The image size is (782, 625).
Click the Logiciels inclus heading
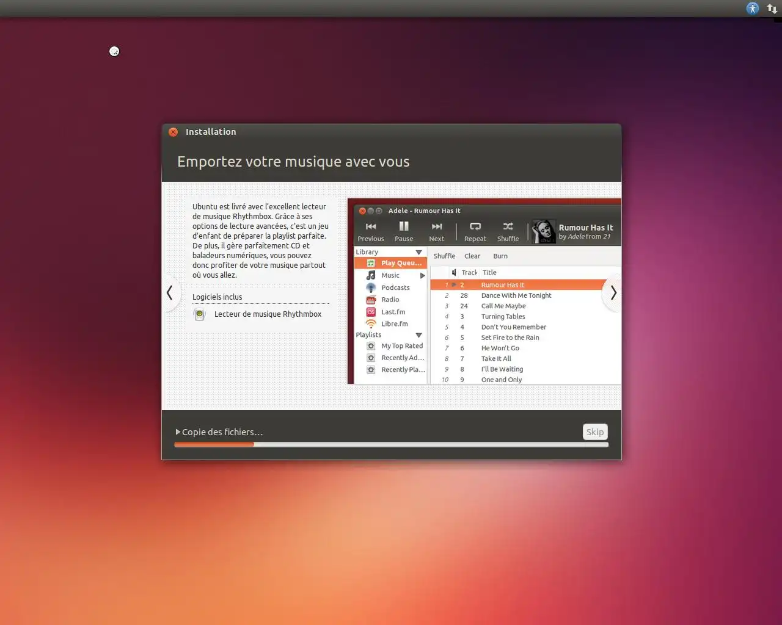click(x=217, y=297)
